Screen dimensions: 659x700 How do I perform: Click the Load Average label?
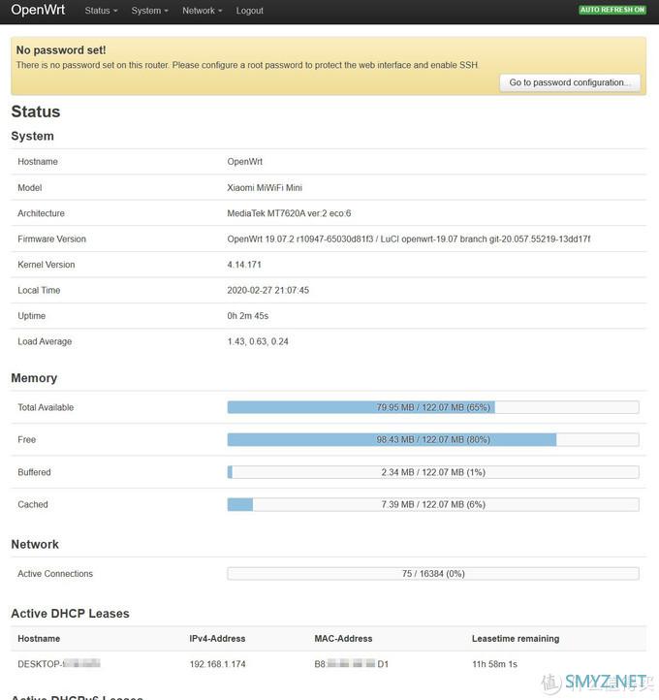(45, 341)
